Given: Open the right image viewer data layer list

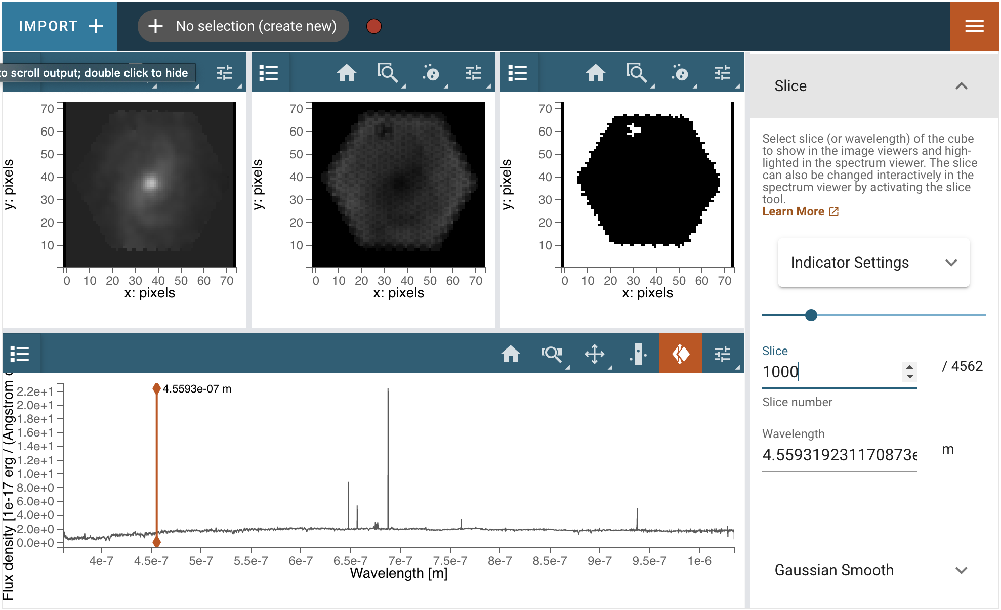Looking at the screenshot, I should pyautogui.click(x=518, y=73).
